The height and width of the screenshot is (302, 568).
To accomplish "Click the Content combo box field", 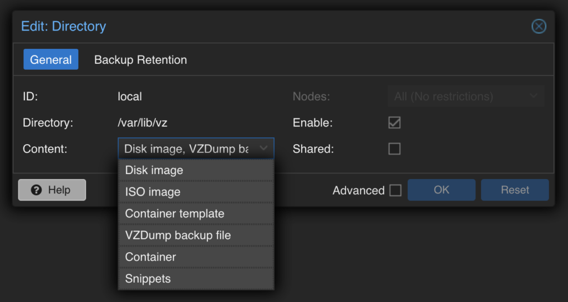I will [x=196, y=149].
